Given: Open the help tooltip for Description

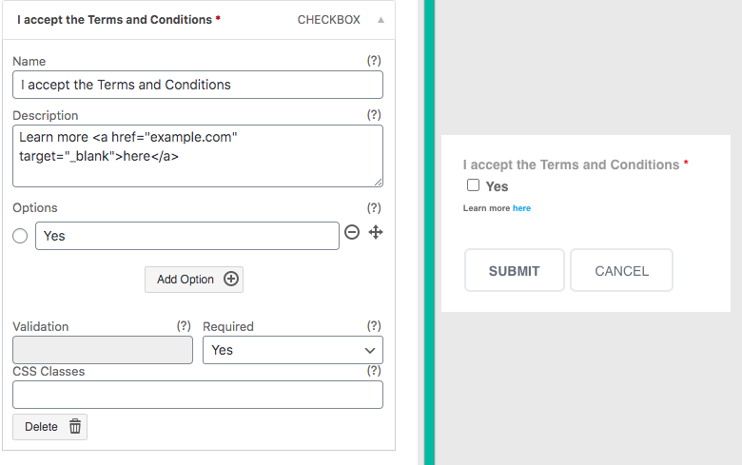Looking at the screenshot, I should [x=374, y=115].
